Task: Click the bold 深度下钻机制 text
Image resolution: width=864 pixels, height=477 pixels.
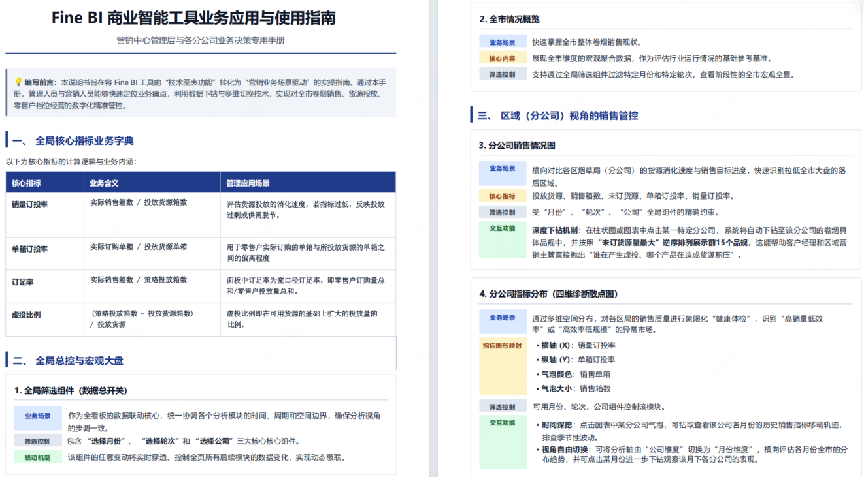Action: (x=555, y=230)
